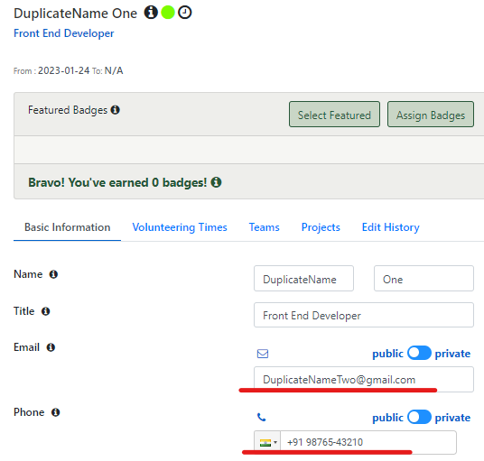Toggle email public/private switch
This screenshot has width=484, height=461.
[419, 353]
